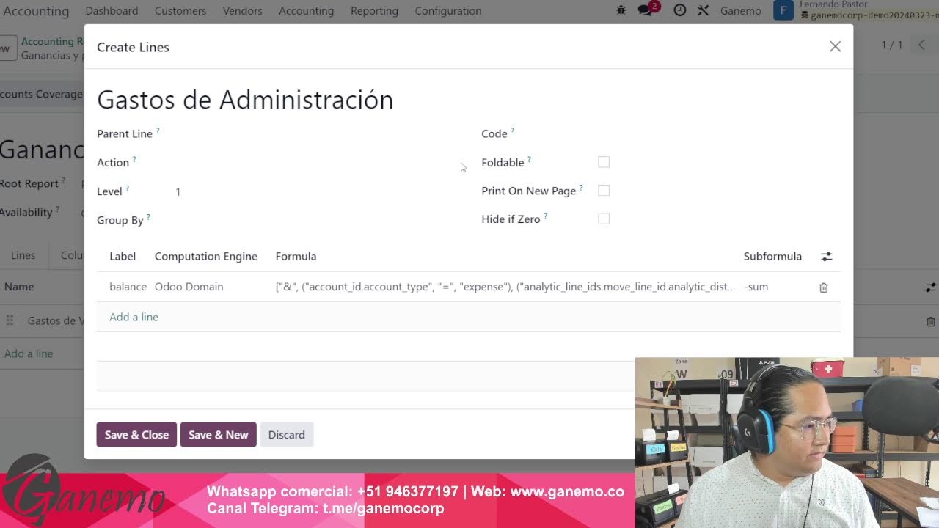Edit the Level field showing 1
Screen dimensions: 939x528
click(x=314, y=191)
